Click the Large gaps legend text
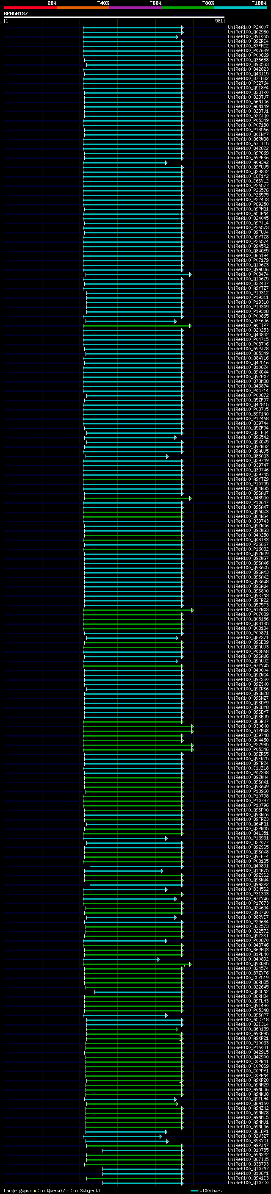271x1194 pixels. [52, 1190]
